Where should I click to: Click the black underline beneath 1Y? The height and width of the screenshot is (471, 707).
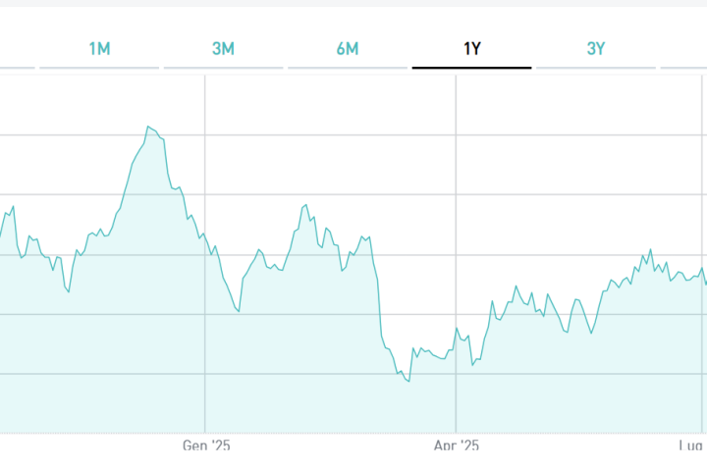tap(471, 68)
